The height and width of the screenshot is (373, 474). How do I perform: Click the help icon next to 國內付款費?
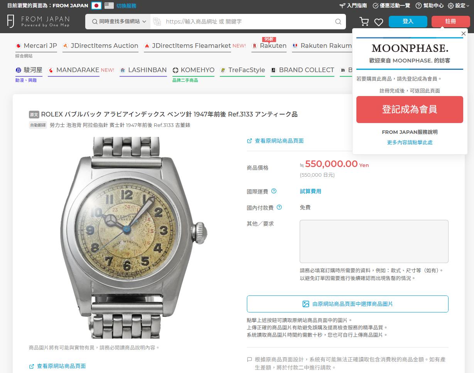pos(279,208)
